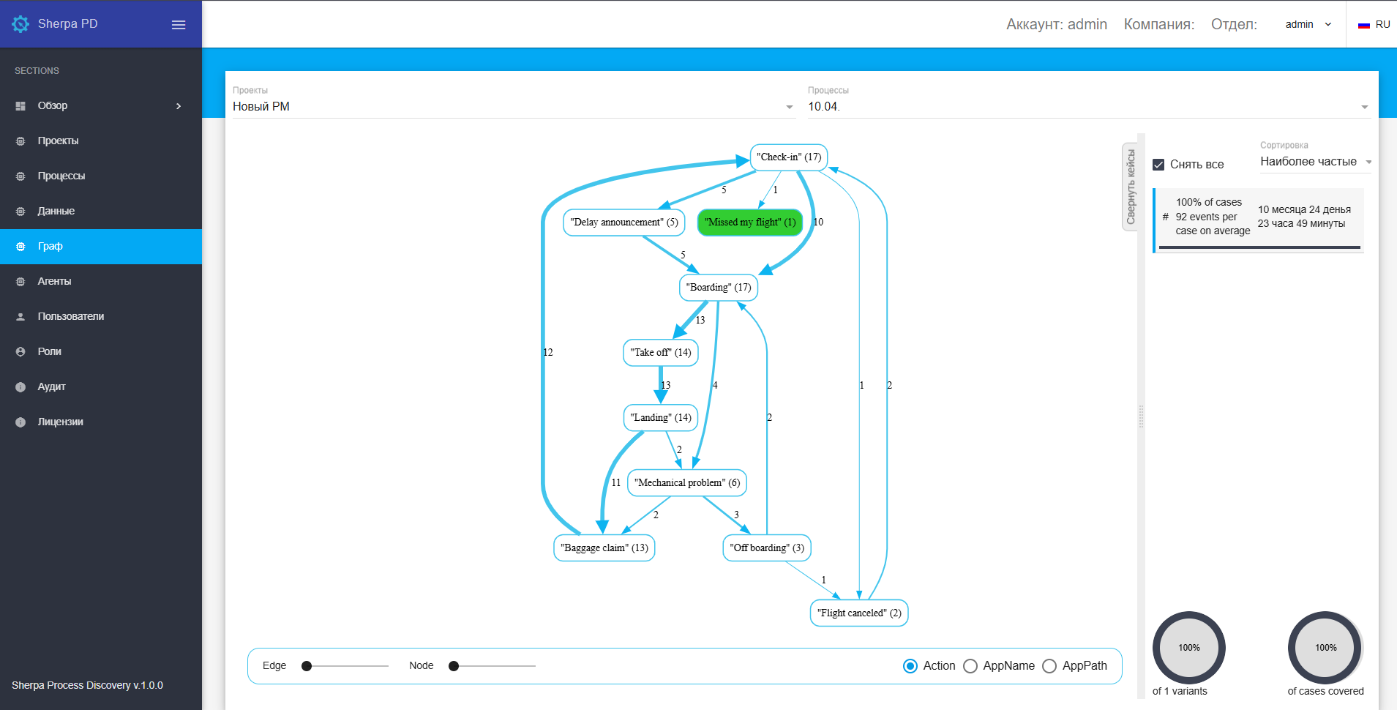
Task: Open the Проекты dropdown showing Новый PM
Action: click(x=512, y=107)
